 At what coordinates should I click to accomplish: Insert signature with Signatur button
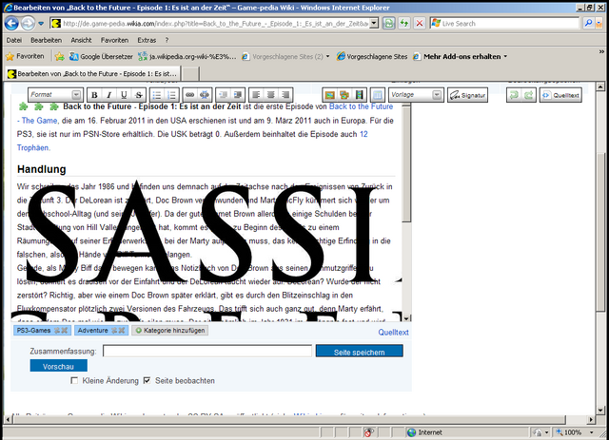(x=467, y=95)
